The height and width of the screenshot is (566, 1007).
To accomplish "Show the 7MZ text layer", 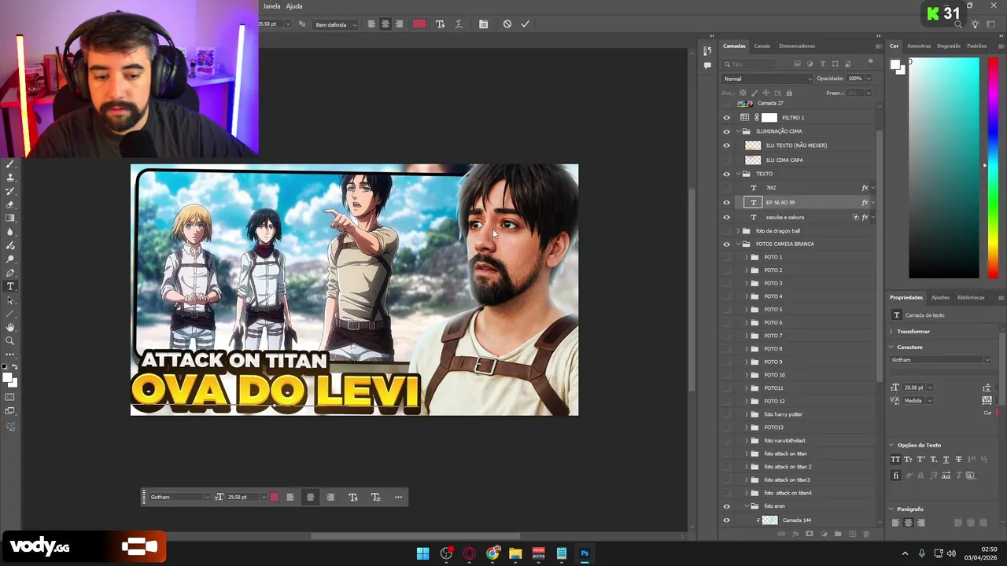I will [726, 188].
